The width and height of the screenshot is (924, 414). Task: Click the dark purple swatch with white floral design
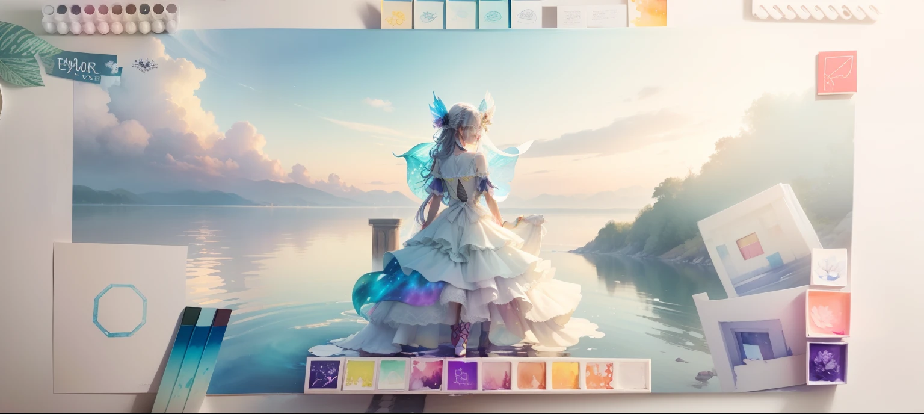(324, 374)
